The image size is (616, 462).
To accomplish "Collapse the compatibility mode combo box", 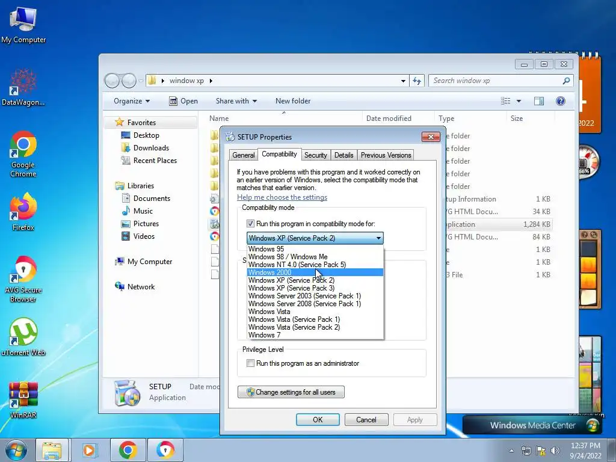I will pos(378,238).
